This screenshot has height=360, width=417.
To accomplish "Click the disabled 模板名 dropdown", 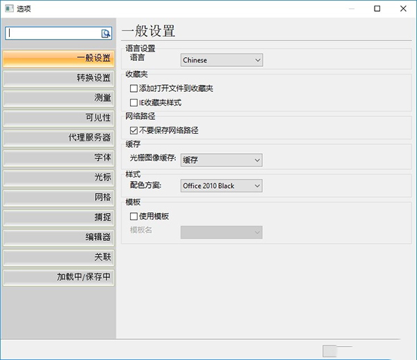I will [x=222, y=233].
